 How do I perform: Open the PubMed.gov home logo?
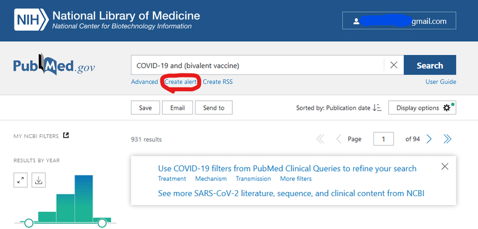tap(54, 65)
